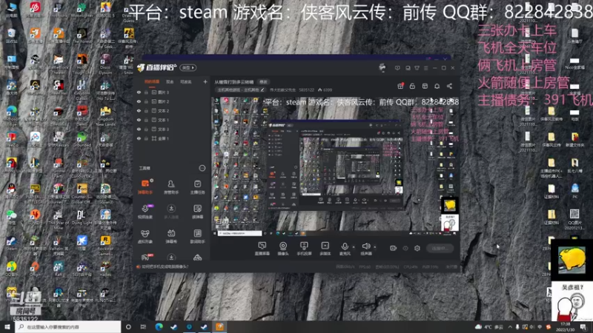Click the screen icon in title bar
The image size is (593, 333).
(x=408, y=68)
